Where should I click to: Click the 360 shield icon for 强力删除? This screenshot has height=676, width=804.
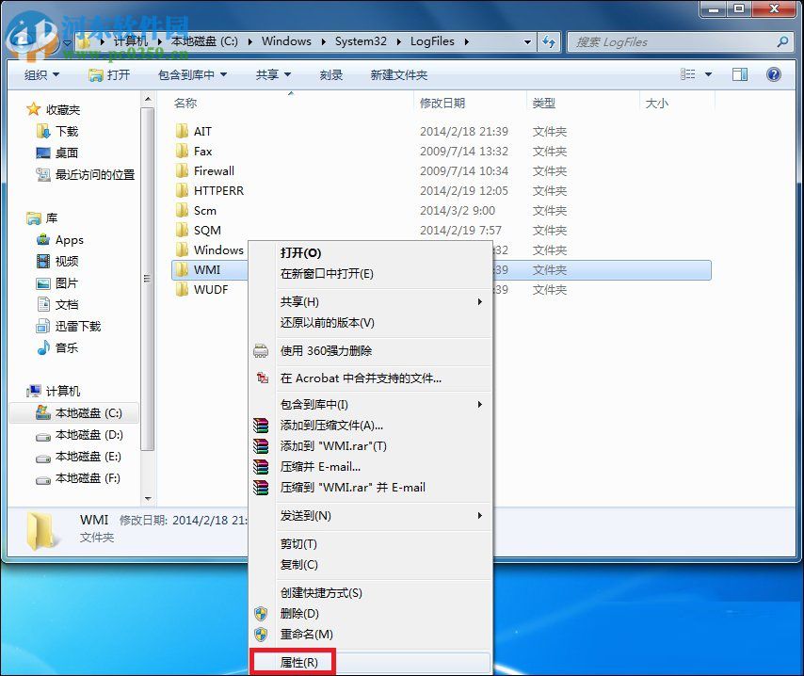click(261, 349)
